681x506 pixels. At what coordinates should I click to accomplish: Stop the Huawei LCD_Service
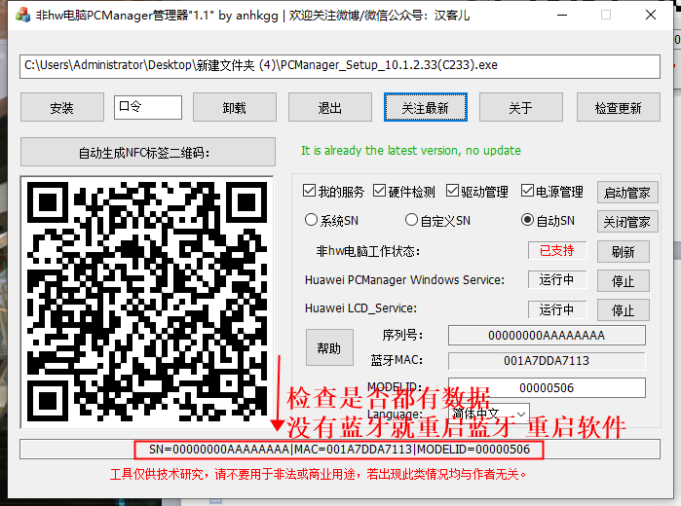(624, 309)
